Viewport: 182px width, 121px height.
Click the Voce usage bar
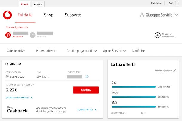tap(134, 97)
